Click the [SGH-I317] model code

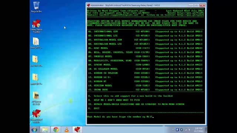(143, 48)
